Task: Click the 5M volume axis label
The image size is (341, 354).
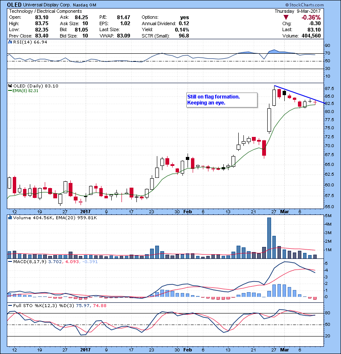Action: click(328, 216)
